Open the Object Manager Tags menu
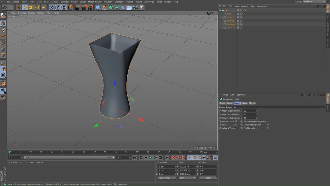 (x=253, y=6)
